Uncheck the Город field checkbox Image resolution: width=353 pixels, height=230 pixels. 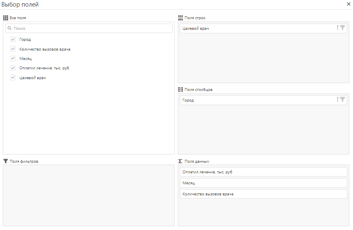pyautogui.click(x=13, y=40)
